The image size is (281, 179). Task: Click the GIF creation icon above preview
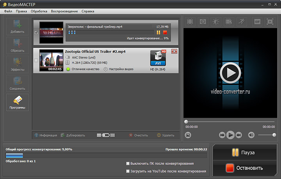click(257, 21)
